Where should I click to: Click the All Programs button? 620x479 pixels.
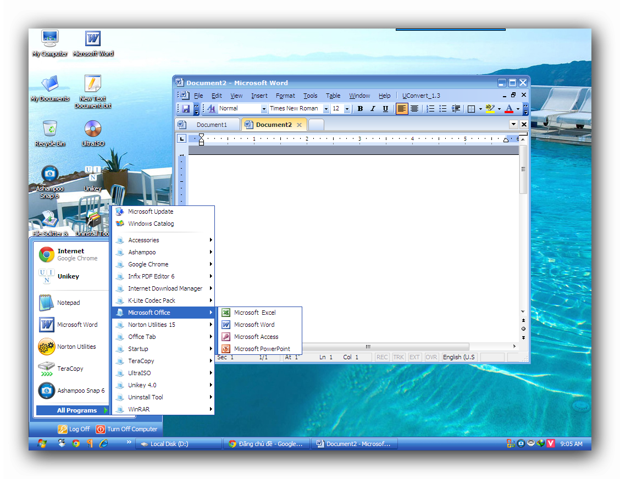click(71, 410)
